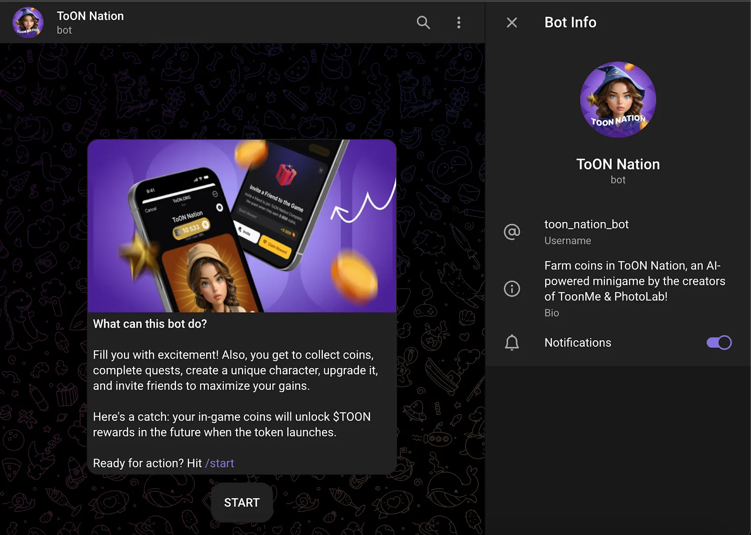Toggle the Notifications switch off
This screenshot has width=751, height=535.
719,343
